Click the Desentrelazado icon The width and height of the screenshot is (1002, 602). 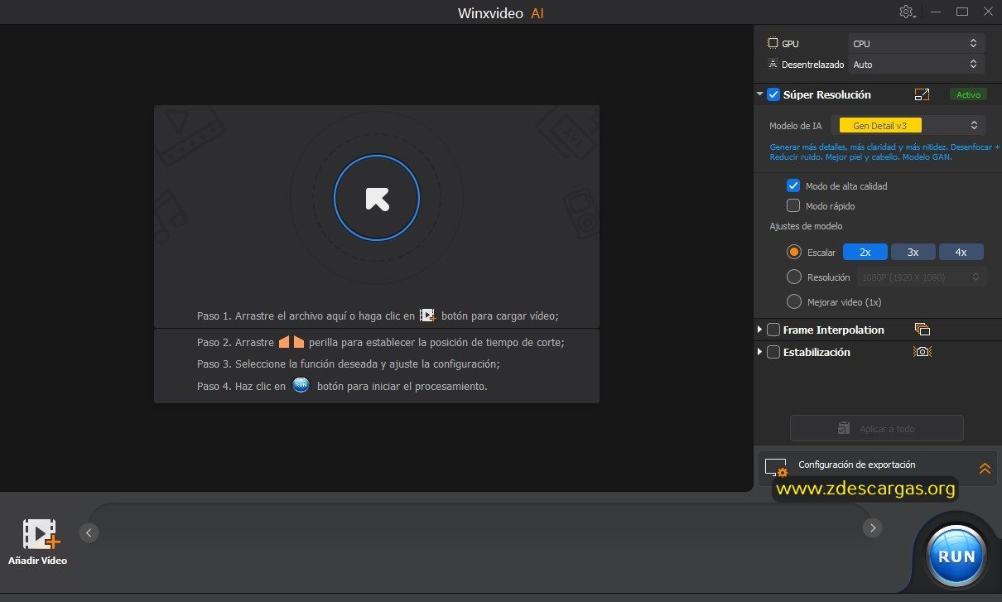[773, 64]
